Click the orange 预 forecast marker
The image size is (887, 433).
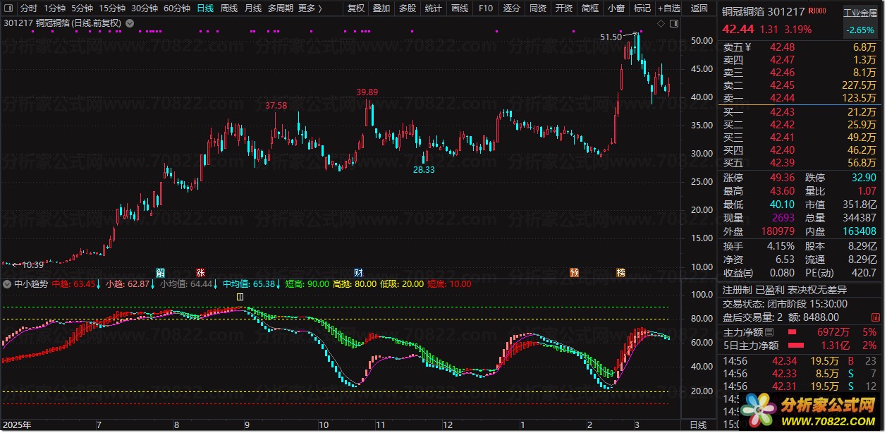[575, 272]
